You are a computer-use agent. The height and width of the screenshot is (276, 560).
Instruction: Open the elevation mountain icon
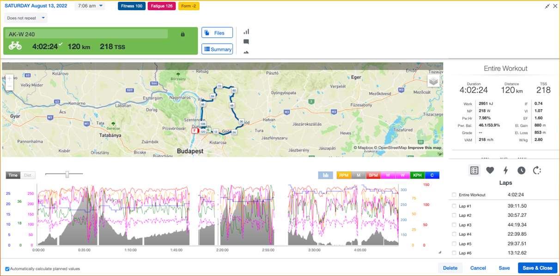tap(246, 52)
